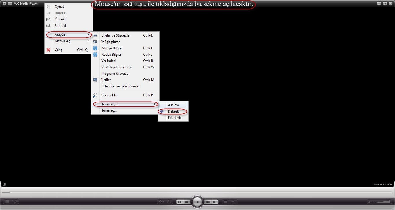Open İz Eşleştirme
The width and height of the screenshot is (395, 210).
pos(125,42)
